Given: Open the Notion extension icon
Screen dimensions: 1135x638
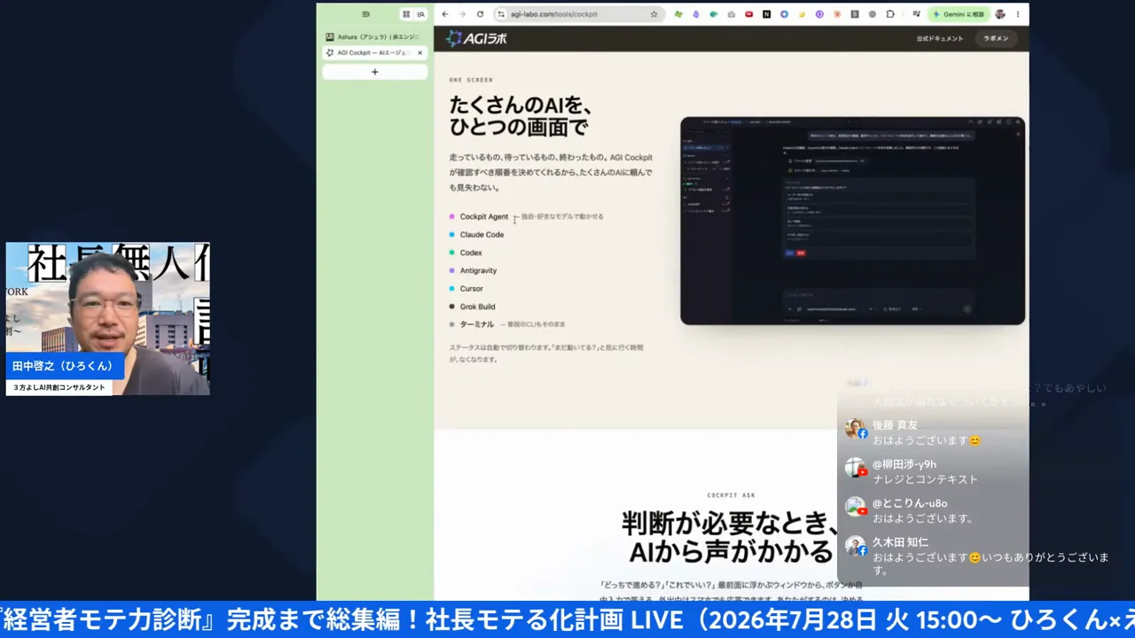Looking at the screenshot, I should click(767, 14).
